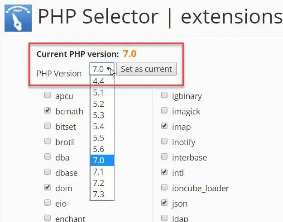Select version 5.4 in the list
283x222 pixels.
102,126
